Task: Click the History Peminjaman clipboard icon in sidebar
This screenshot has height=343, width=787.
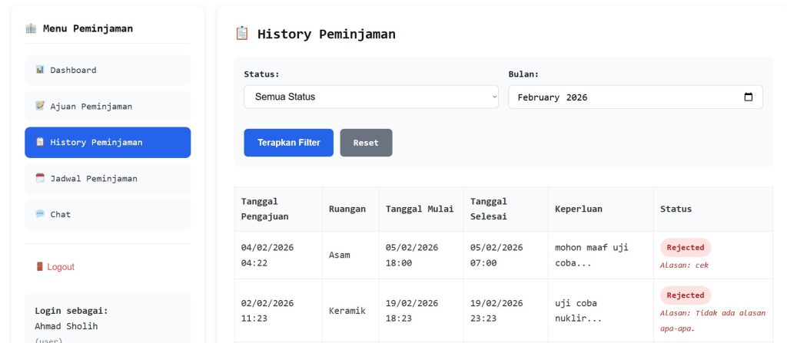Action: click(x=40, y=142)
